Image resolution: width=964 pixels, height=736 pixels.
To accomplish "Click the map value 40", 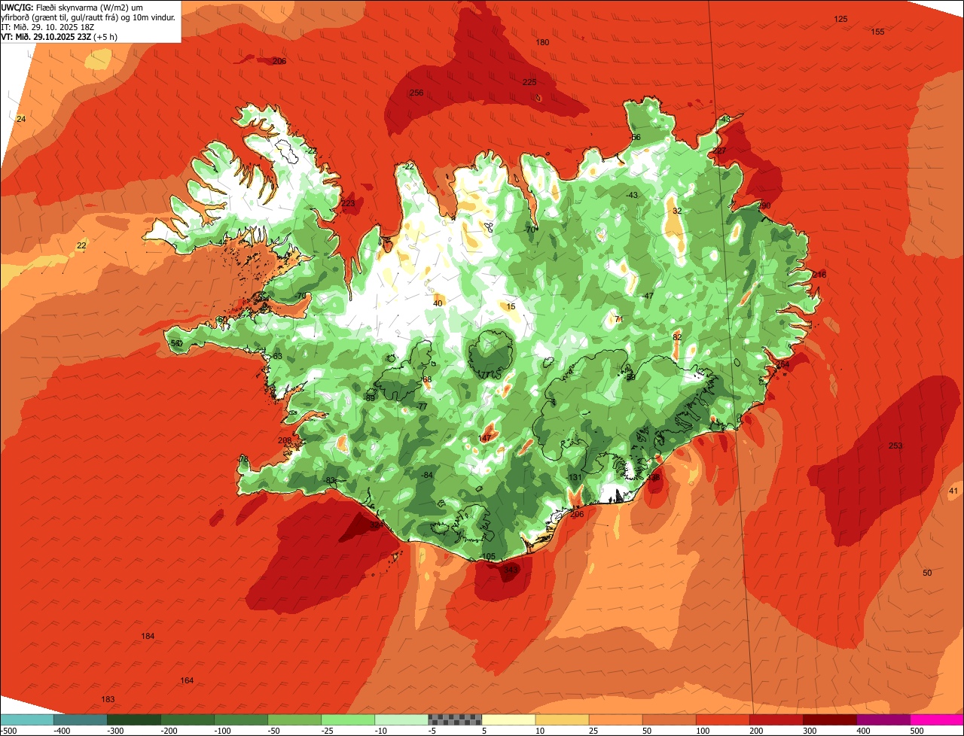I will 438,304.
